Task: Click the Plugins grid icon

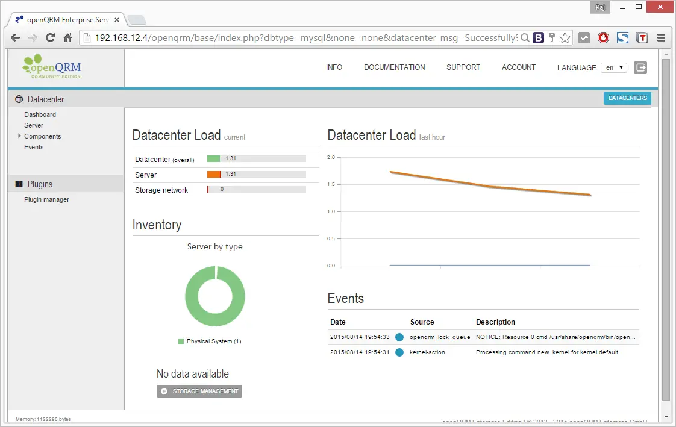Action: (x=19, y=184)
